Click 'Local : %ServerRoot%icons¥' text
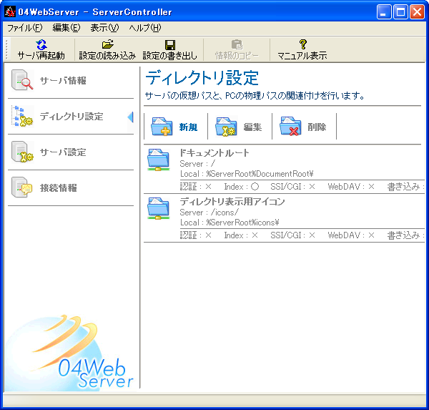 coord(230,223)
